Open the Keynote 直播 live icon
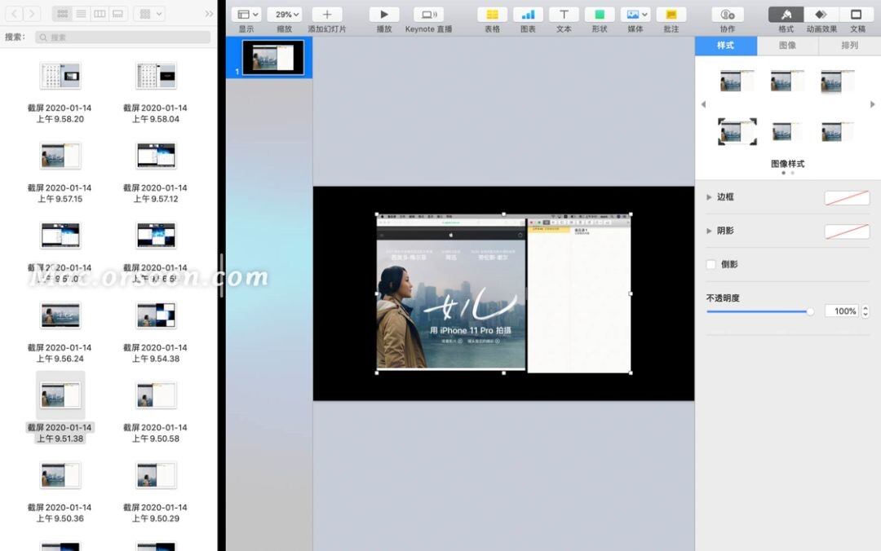This screenshot has height=551, width=881. tap(429, 14)
